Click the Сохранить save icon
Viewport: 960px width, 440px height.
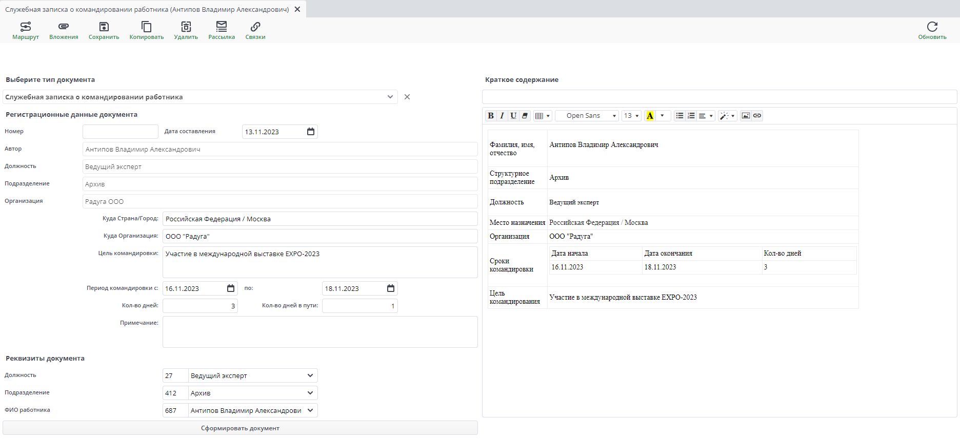pos(104,30)
